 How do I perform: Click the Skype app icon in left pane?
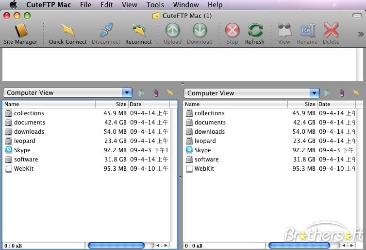tap(9, 150)
